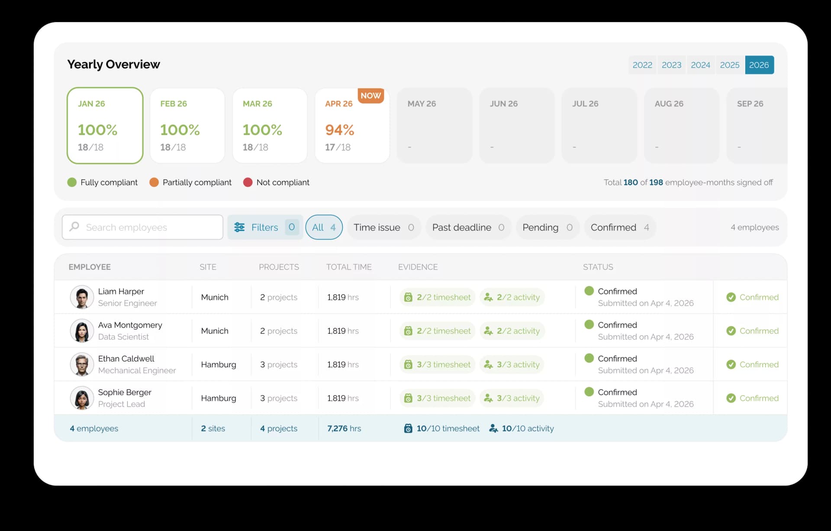Screen dimensions: 831x531
Task: Select the AUG 26 month card
Action: tap(682, 126)
